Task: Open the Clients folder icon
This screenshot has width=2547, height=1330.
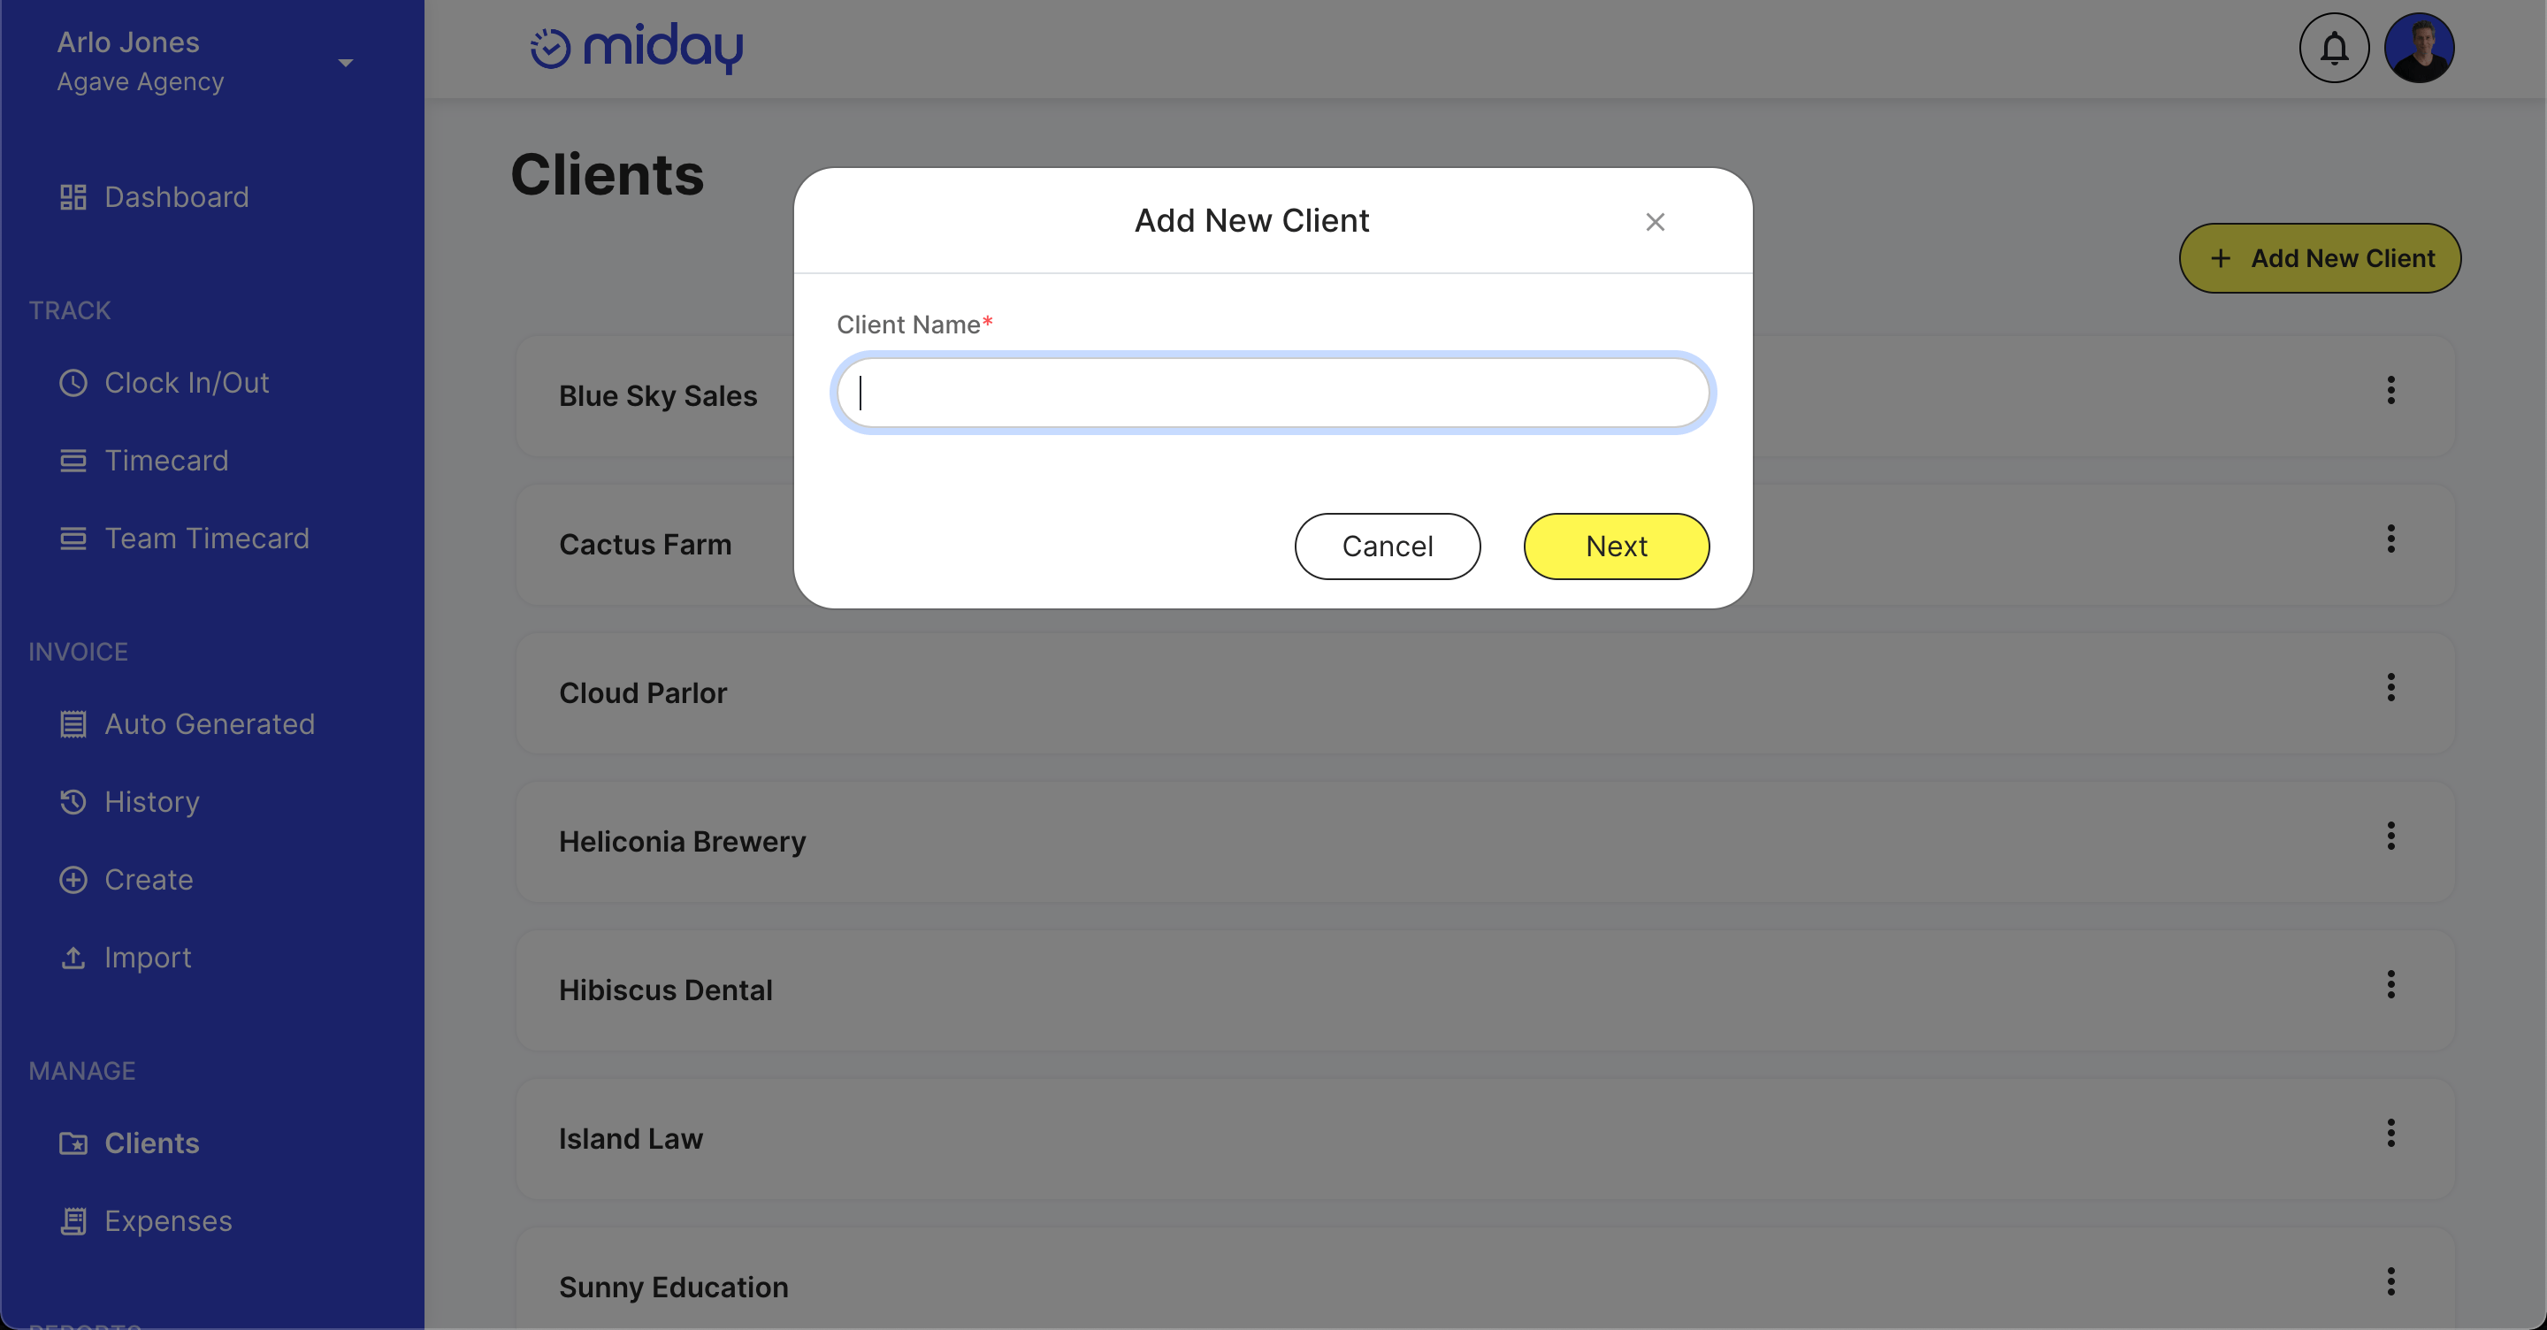Action: pyautogui.click(x=71, y=1143)
